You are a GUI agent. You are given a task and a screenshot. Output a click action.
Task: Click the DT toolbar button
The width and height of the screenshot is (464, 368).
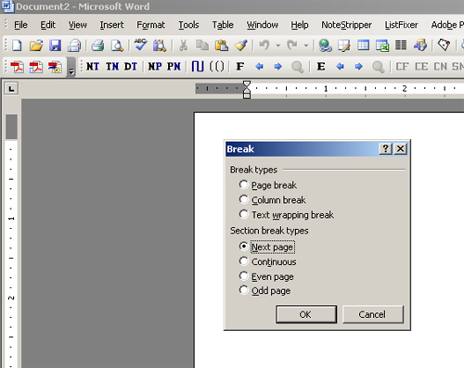[x=131, y=67]
